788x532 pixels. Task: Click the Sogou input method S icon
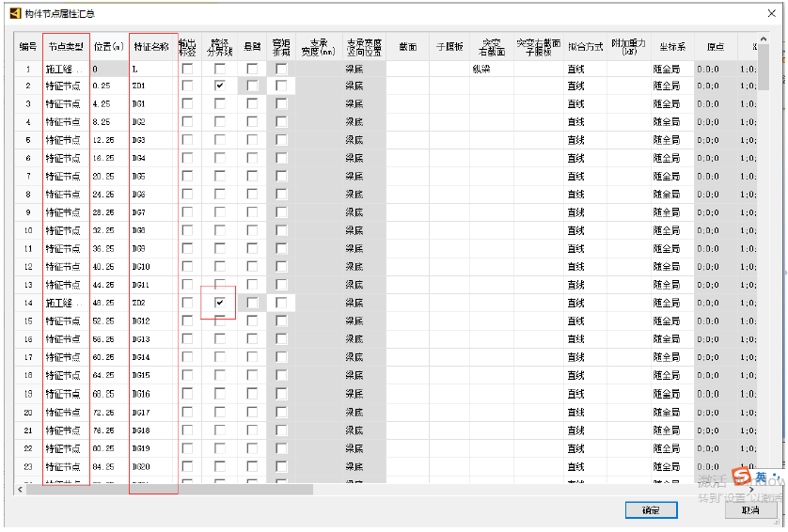pyautogui.click(x=742, y=477)
